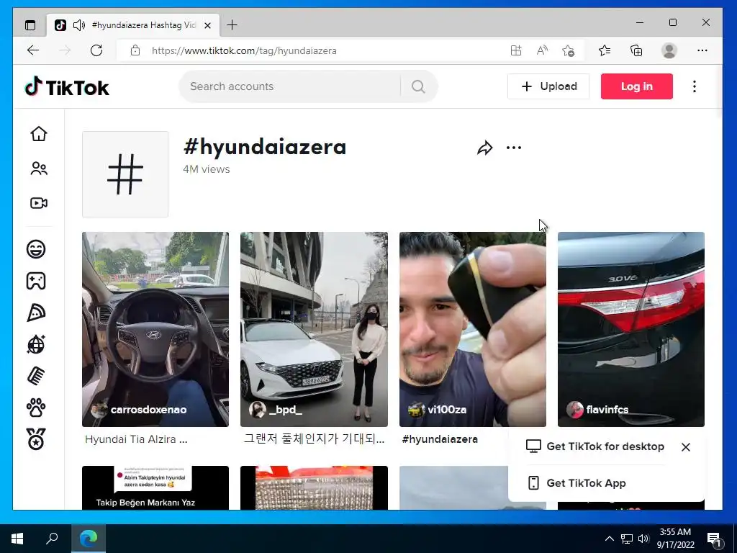Click the Log in button

pyautogui.click(x=636, y=86)
